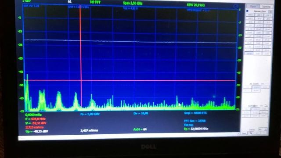This screenshot has width=281, height=158.
Task: Click the round icon at plot's top-right corner
Action: [236, 7]
